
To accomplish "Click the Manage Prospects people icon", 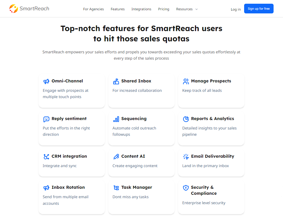I will pos(186,81).
